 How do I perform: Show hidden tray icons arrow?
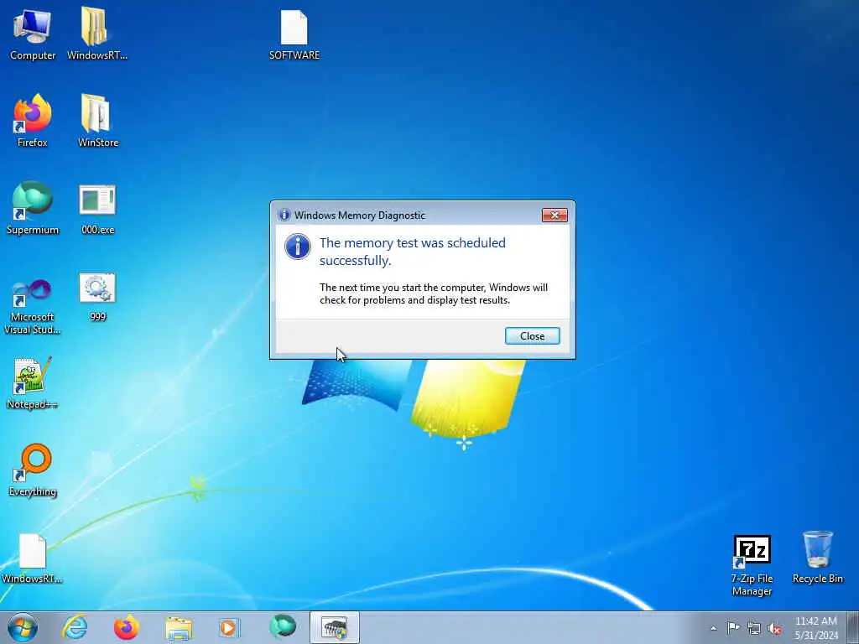click(x=713, y=628)
